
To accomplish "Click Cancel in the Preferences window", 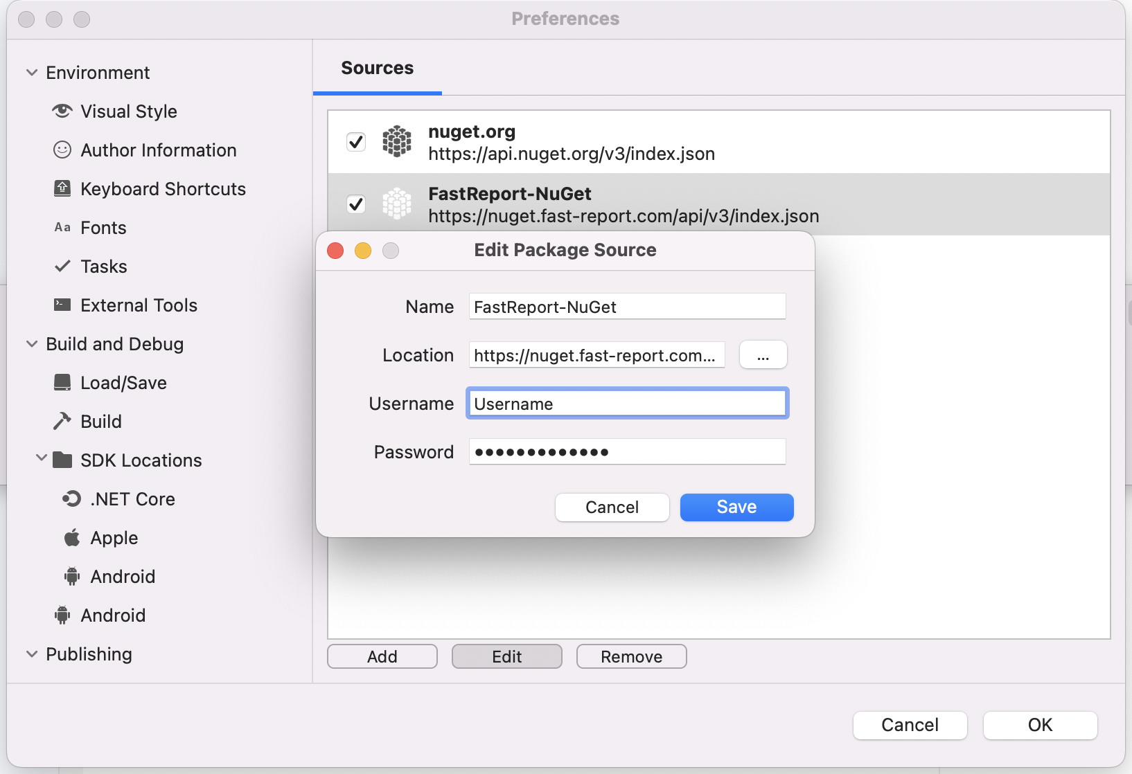I will click(910, 725).
